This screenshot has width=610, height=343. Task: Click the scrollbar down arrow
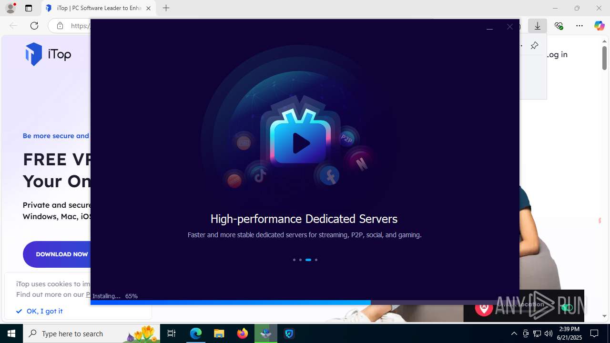click(x=604, y=316)
